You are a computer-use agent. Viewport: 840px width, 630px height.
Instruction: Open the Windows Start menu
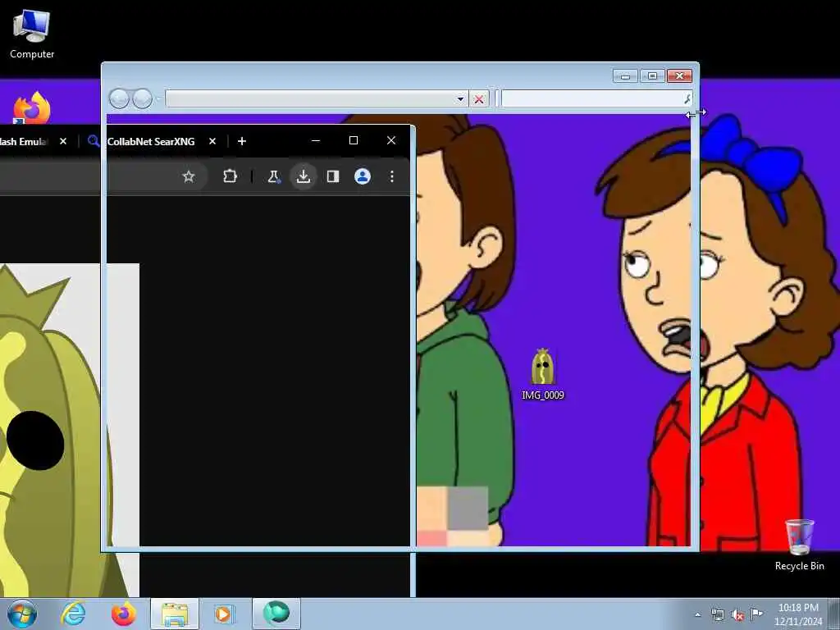(x=22, y=614)
